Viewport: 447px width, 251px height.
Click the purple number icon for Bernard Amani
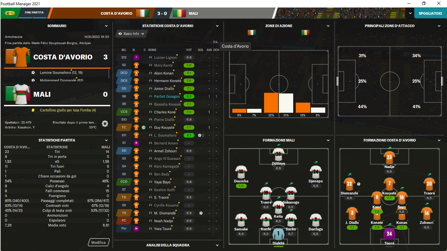coord(136,143)
